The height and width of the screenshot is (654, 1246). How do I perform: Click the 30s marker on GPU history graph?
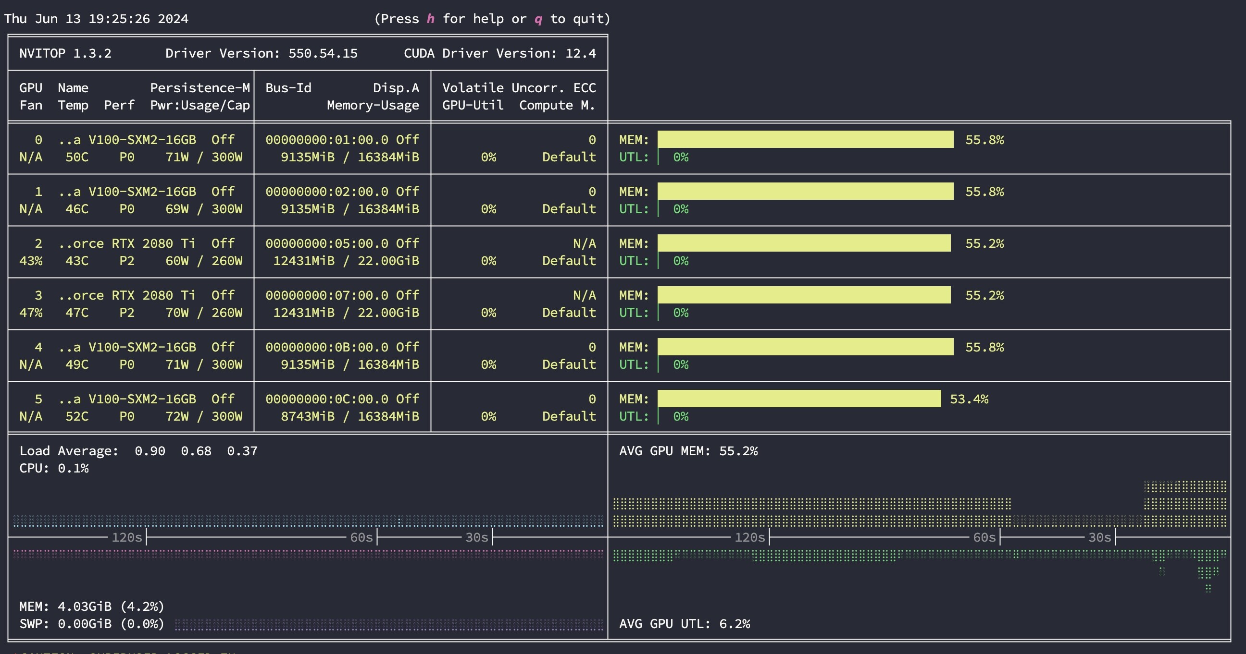[1099, 537]
